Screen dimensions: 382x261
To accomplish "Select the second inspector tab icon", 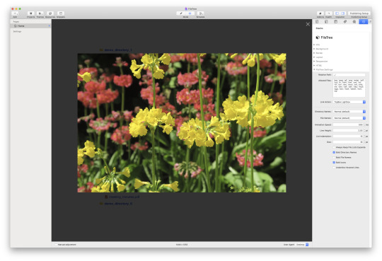I will click(x=326, y=22).
